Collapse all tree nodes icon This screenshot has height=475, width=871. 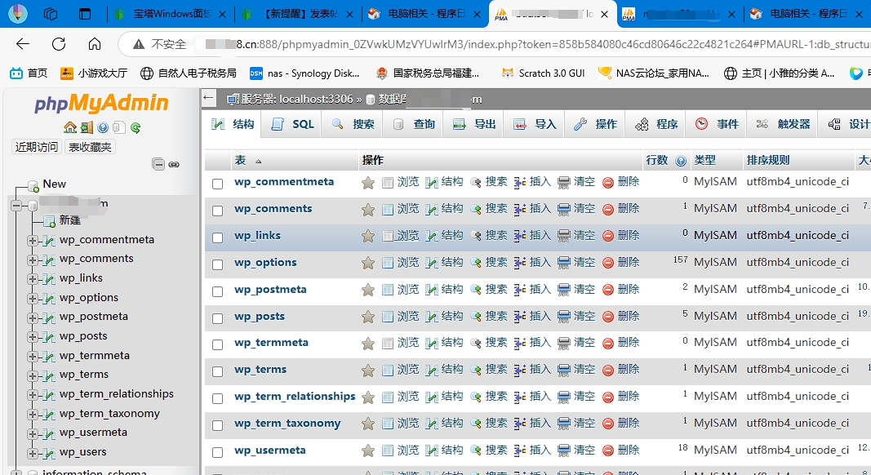158,164
